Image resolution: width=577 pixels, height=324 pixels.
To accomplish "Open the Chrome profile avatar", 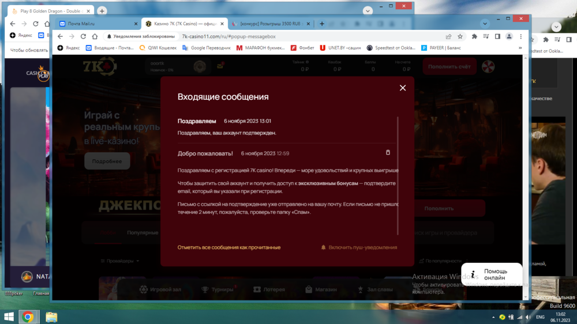I will point(509,36).
